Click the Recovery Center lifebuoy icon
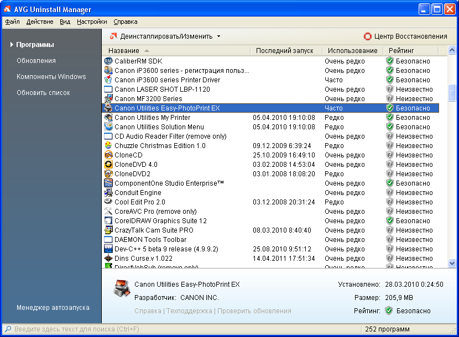This screenshot has height=337, width=459. [367, 36]
